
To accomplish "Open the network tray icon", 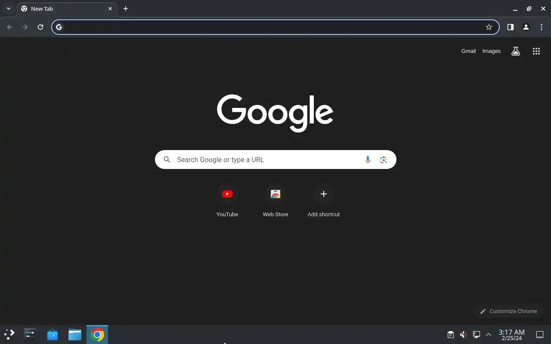I will [476, 335].
